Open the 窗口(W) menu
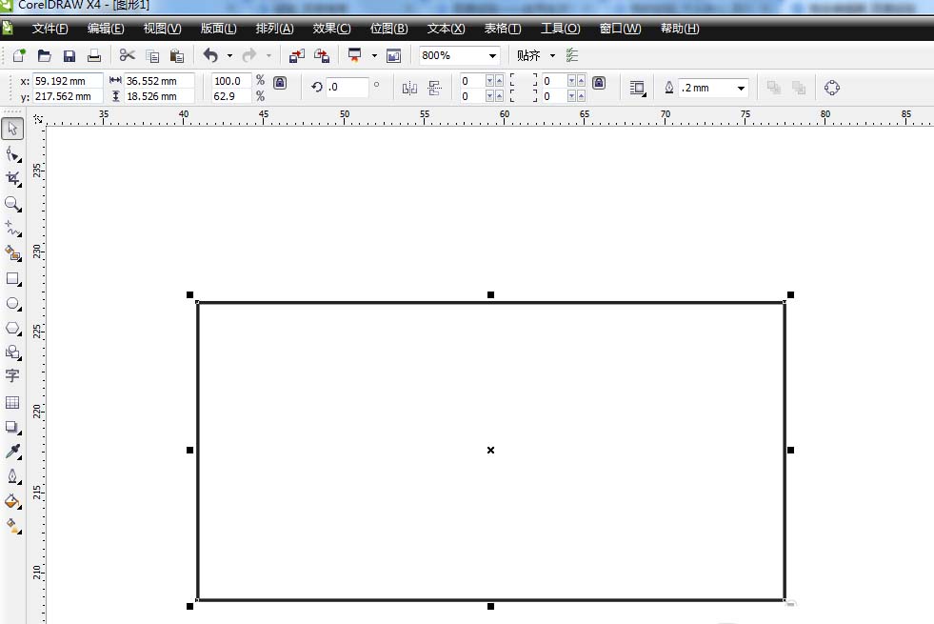934x624 pixels. click(x=620, y=29)
